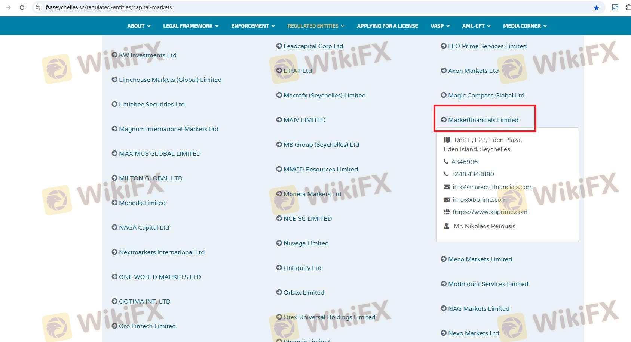The image size is (631, 342).
Task: Open the https://www.xbprime.com link
Action: pos(490,212)
